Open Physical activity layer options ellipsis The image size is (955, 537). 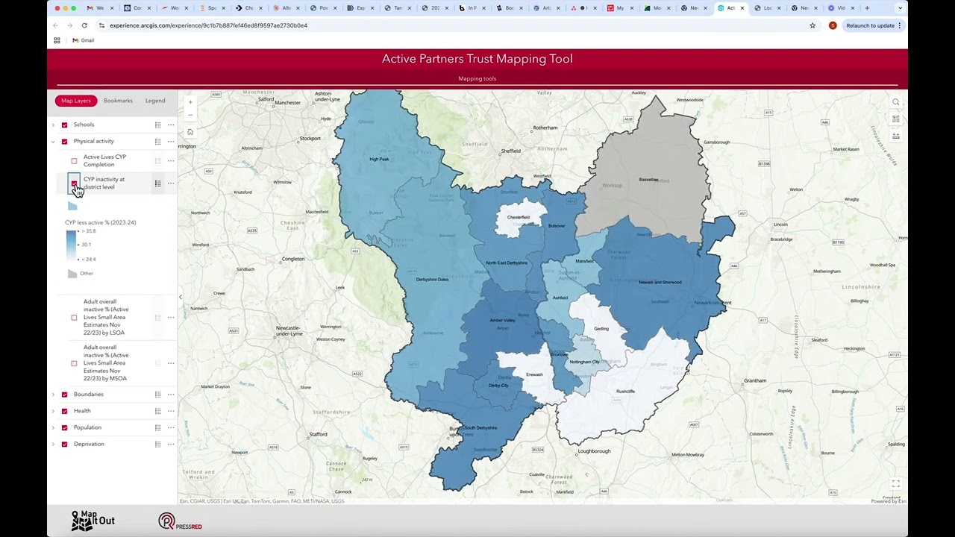click(x=171, y=141)
